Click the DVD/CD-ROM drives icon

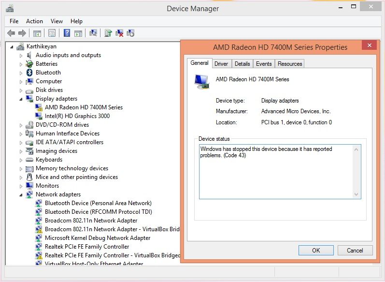point(29,125)
